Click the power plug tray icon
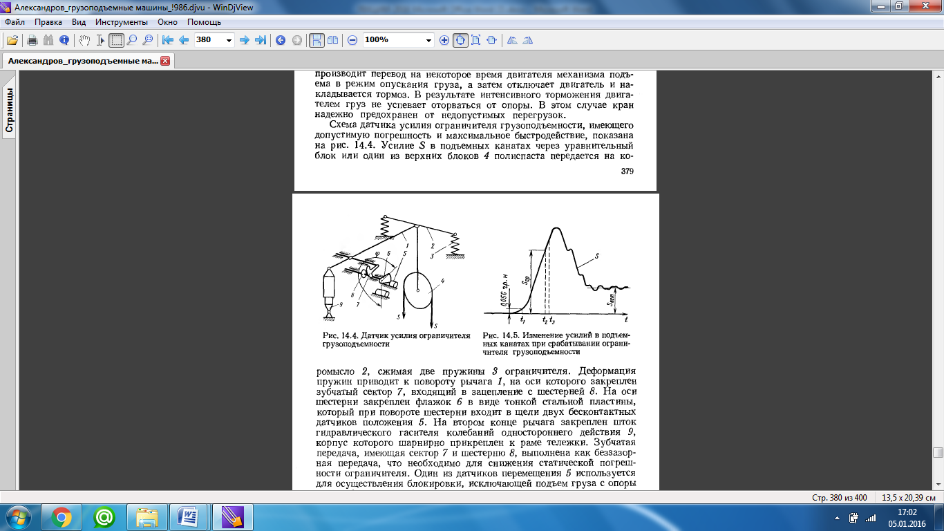 click(x=854, y=517)
